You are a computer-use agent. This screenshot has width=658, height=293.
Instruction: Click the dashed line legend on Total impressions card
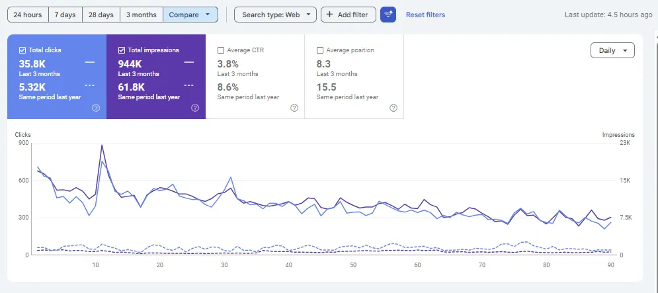(189, 85)
